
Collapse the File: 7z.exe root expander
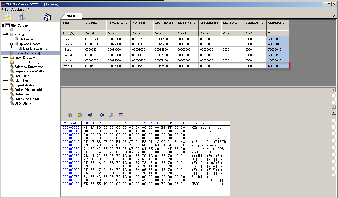pyautogui.click(x=3, y=26)
